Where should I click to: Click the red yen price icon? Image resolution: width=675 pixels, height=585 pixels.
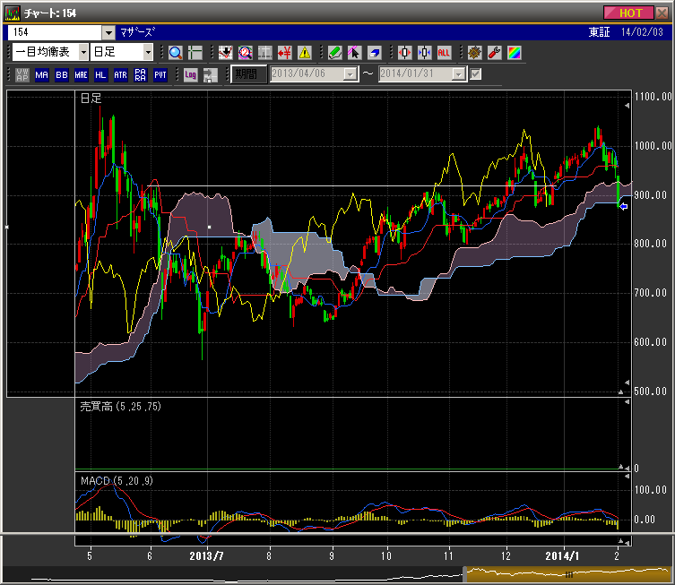point(285,53)
